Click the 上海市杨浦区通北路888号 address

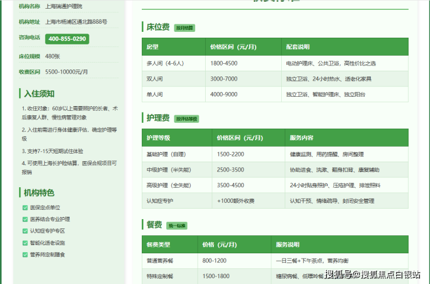coord(76,22)
